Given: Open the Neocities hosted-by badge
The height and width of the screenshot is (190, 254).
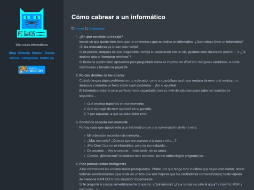Looking at the screenshot, I should click(x=32, y=69).
